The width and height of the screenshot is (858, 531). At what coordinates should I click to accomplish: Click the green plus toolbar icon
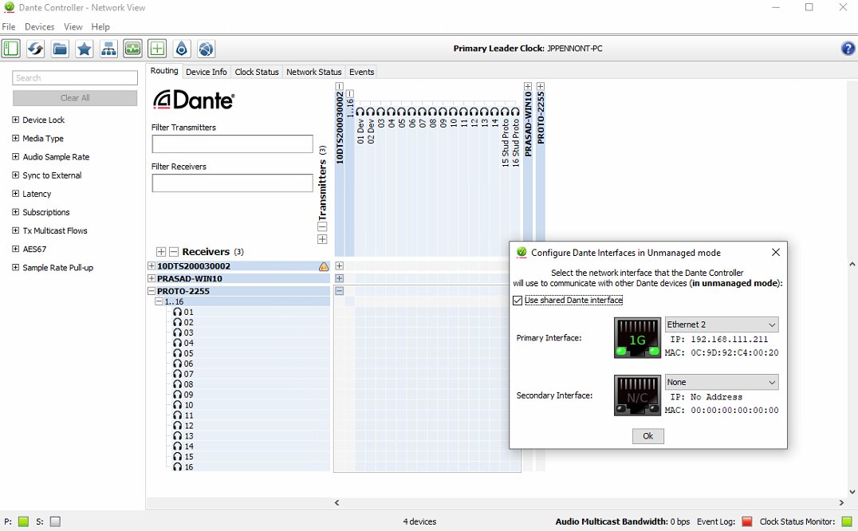[x=157, y=49]
